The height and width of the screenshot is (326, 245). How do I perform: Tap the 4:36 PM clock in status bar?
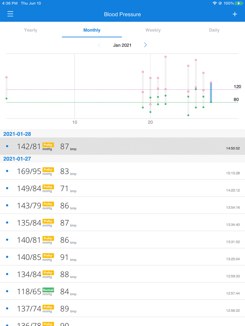click(x=10, y=3)
